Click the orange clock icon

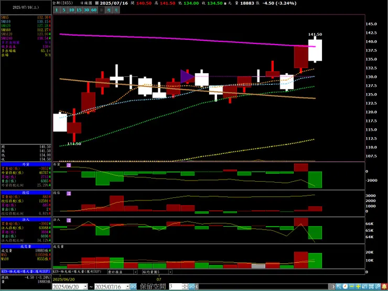pyautogui.click(x=345, y=286)
